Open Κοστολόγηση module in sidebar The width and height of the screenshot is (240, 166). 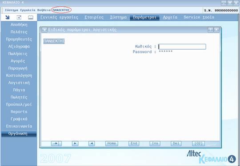(x=19, y=75)
